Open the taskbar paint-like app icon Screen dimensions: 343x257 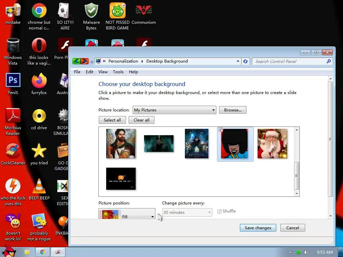point(58,252)
